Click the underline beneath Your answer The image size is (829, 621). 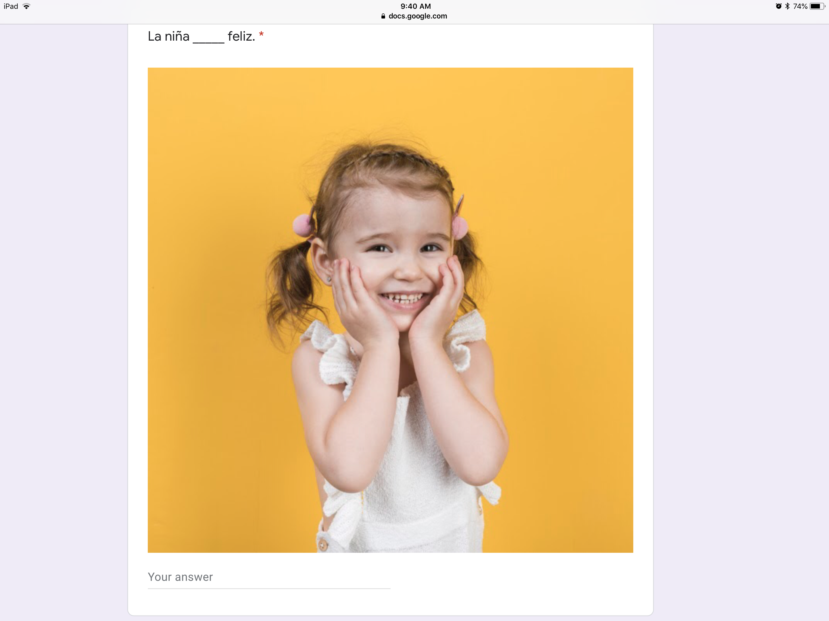coord(269,589)
